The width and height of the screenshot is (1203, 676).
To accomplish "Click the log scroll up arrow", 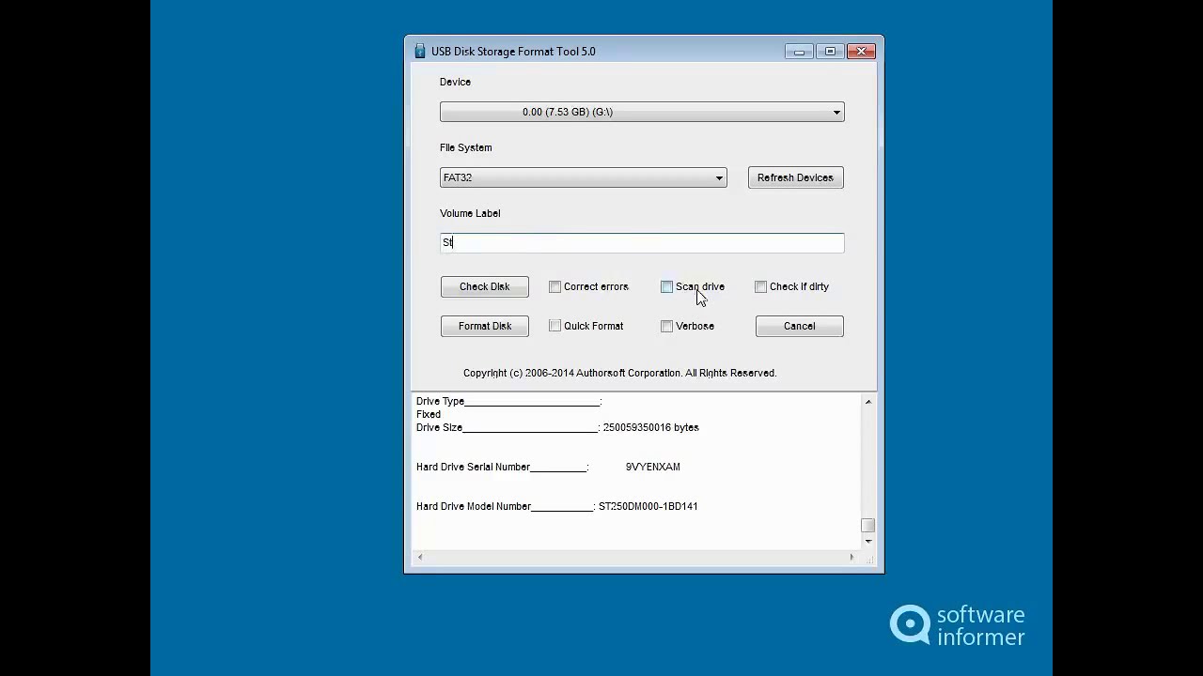I will 868,402.
